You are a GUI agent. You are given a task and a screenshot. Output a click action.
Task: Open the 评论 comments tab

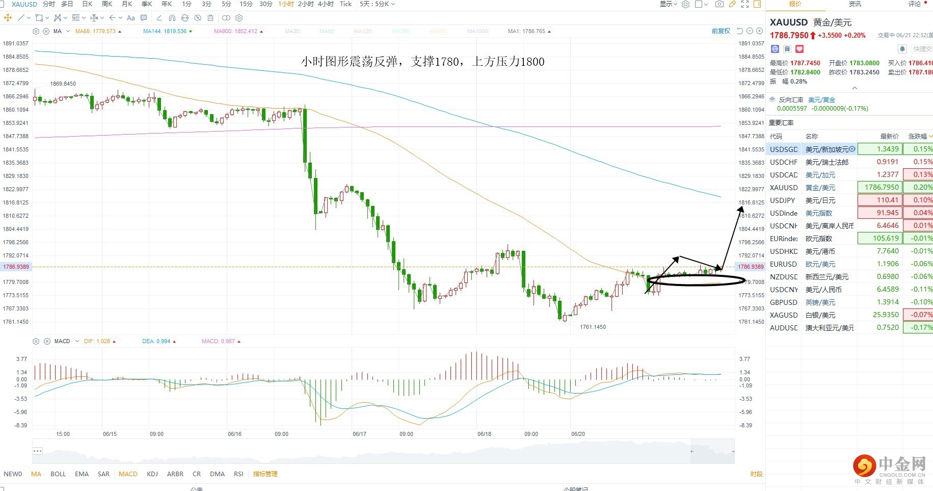click(x=915, y=4)
